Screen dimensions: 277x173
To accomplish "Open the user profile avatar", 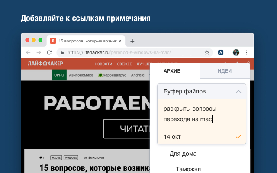I will [236, 52].
